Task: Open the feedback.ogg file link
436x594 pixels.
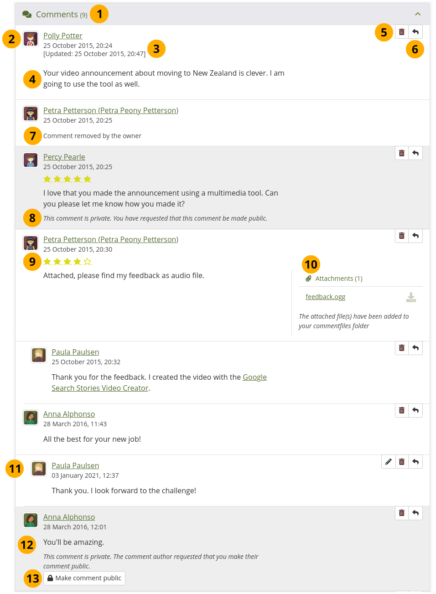Action: coord(325,297)
